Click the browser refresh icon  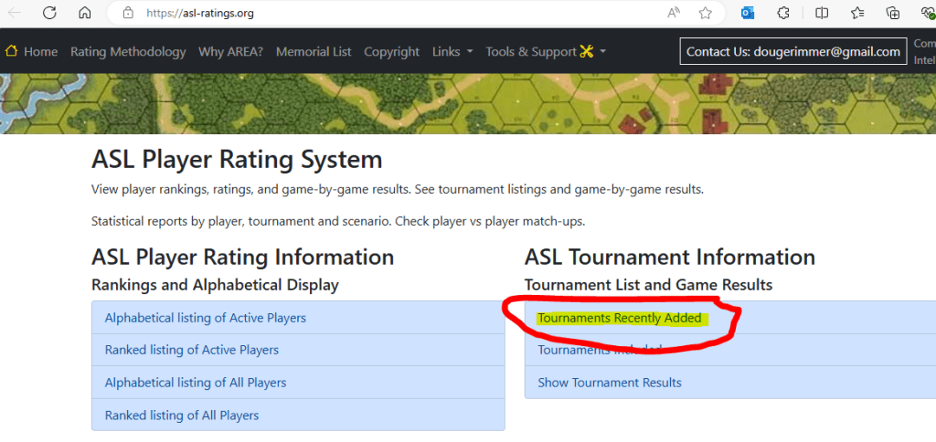49,13
